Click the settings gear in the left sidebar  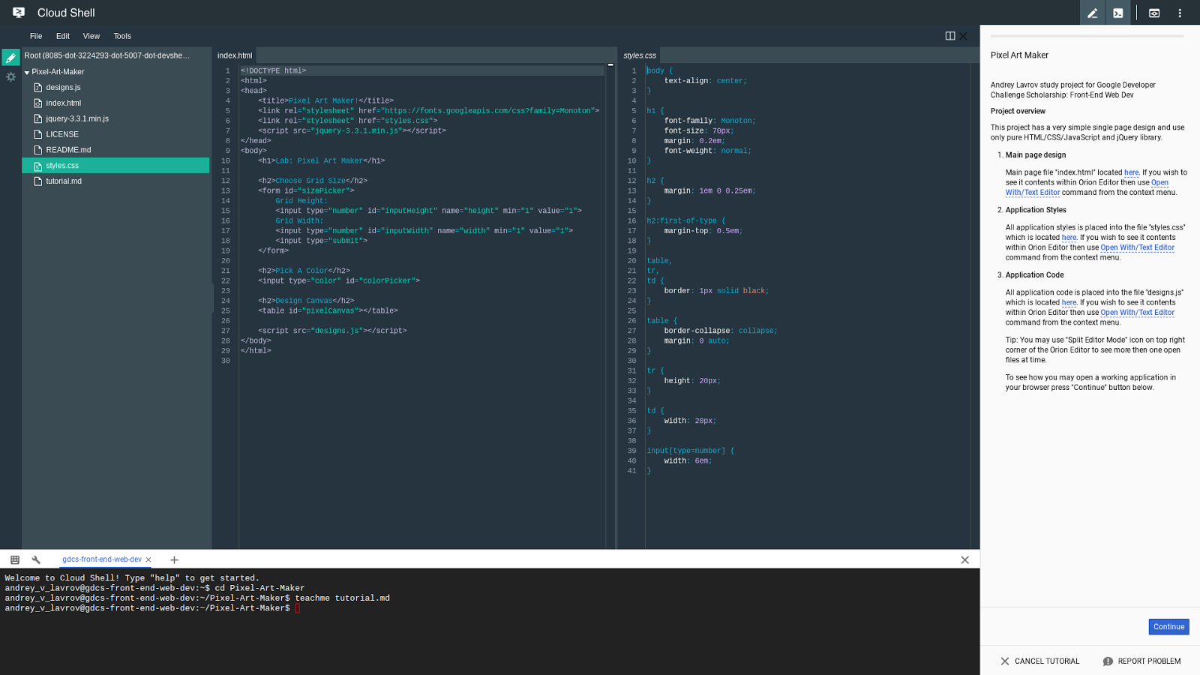click(10, 76)
